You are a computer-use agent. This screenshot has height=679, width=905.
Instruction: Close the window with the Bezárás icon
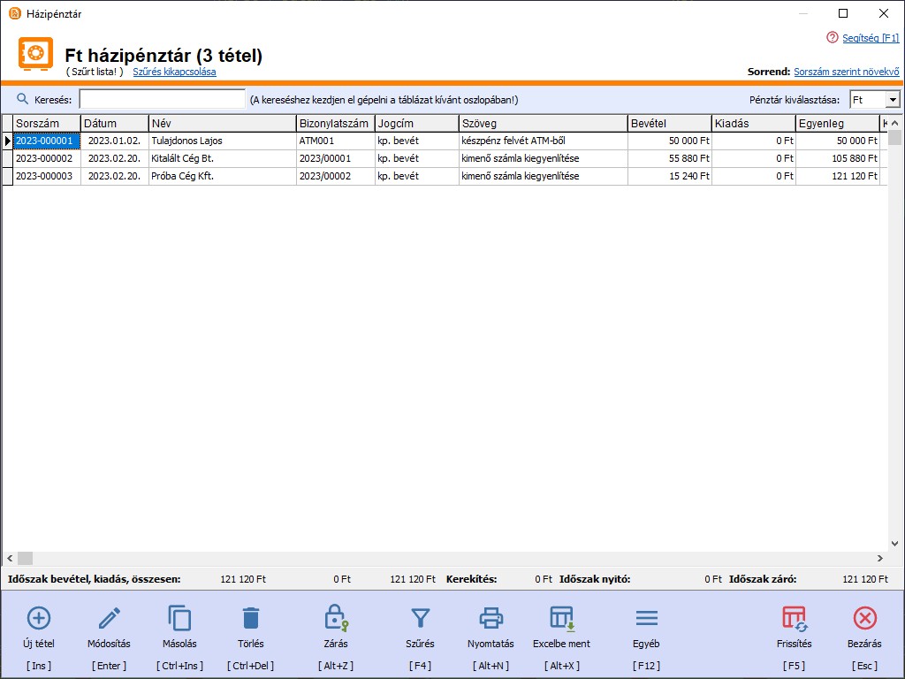tap(864, 618)
